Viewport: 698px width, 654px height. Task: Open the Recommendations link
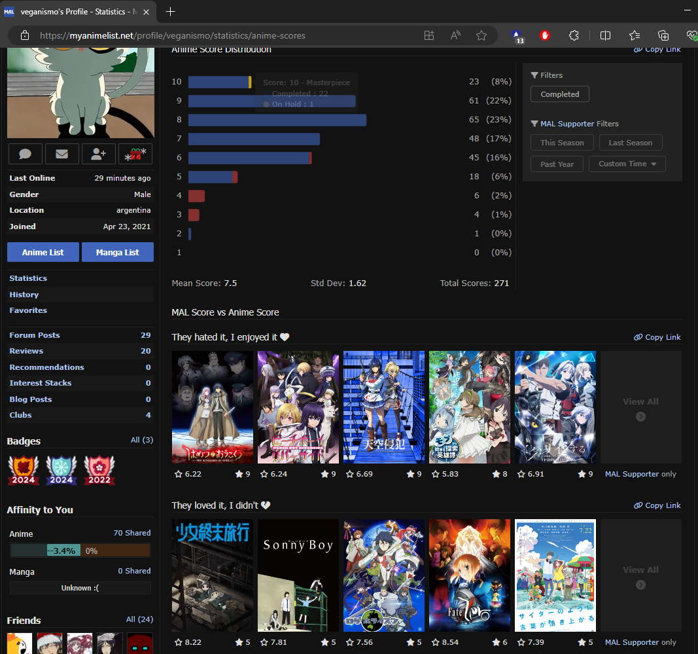(x=46, y=367)
